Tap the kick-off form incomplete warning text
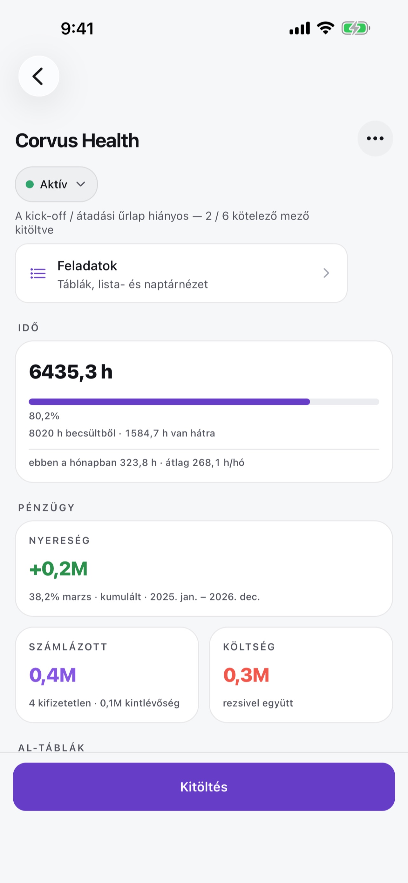408x883 pixels. (162, 223)
